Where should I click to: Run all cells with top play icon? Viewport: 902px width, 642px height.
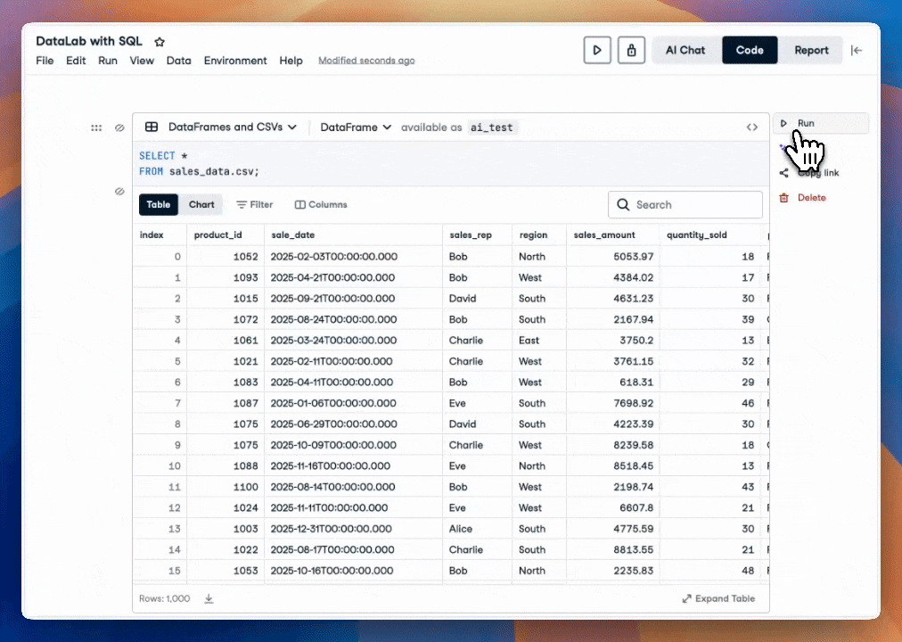(x=597, y=50)
